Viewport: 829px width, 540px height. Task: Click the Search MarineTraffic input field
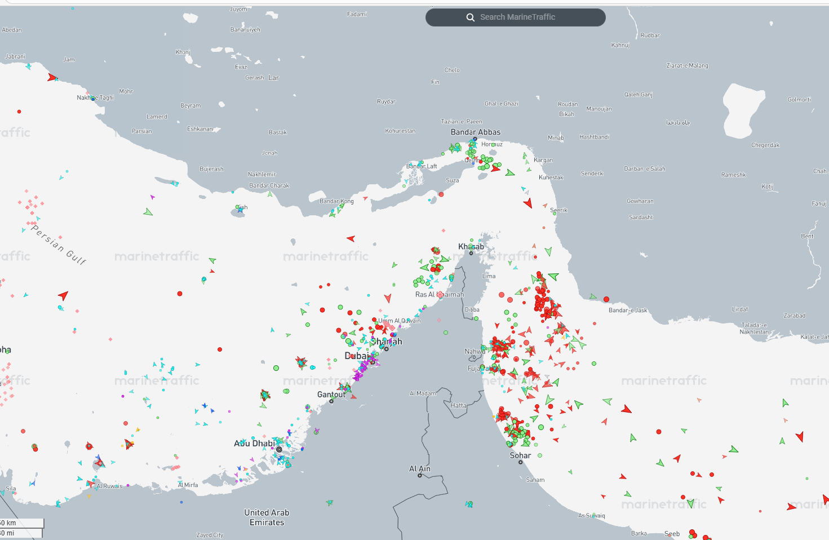coord(516,17)
